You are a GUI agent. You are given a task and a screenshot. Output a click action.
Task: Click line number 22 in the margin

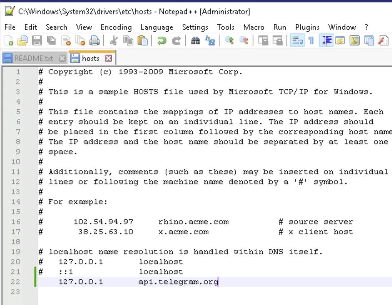[x=15, y=282]
